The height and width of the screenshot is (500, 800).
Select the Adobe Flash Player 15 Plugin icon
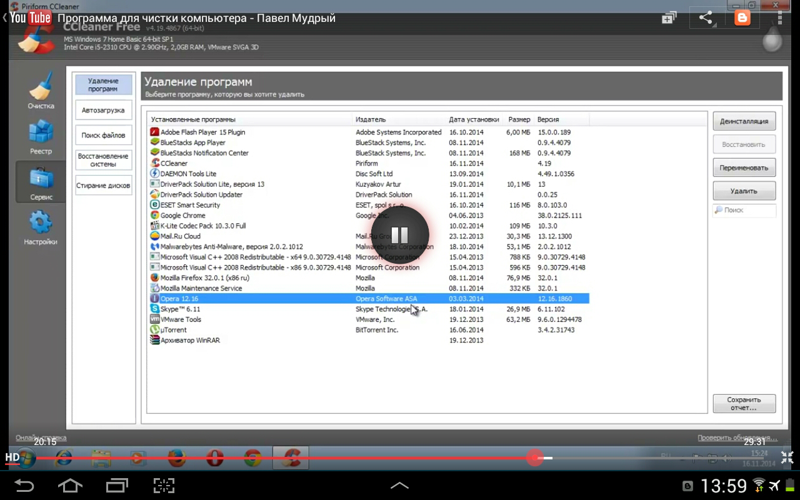click(155, 132)
